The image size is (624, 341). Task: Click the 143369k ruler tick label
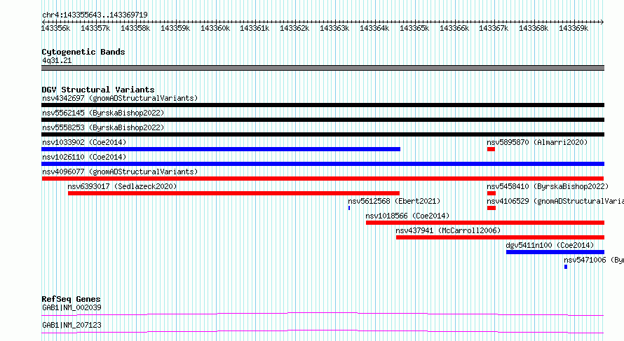(574, 28)
